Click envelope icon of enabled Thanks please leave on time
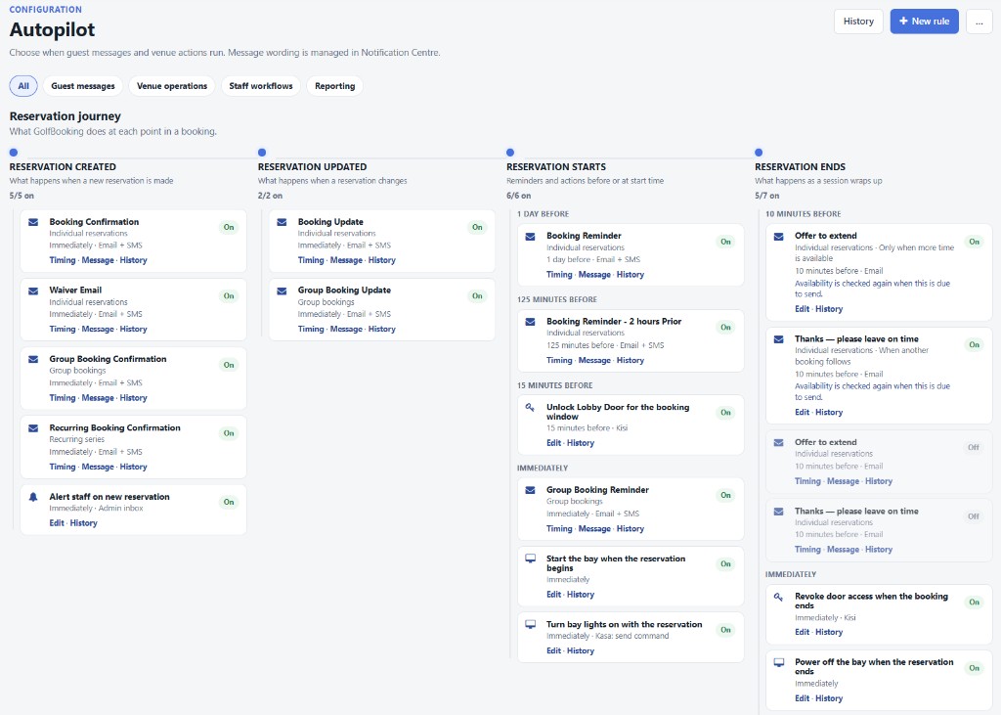Viewport: 1001px width, 715px height. pos(778,339)
